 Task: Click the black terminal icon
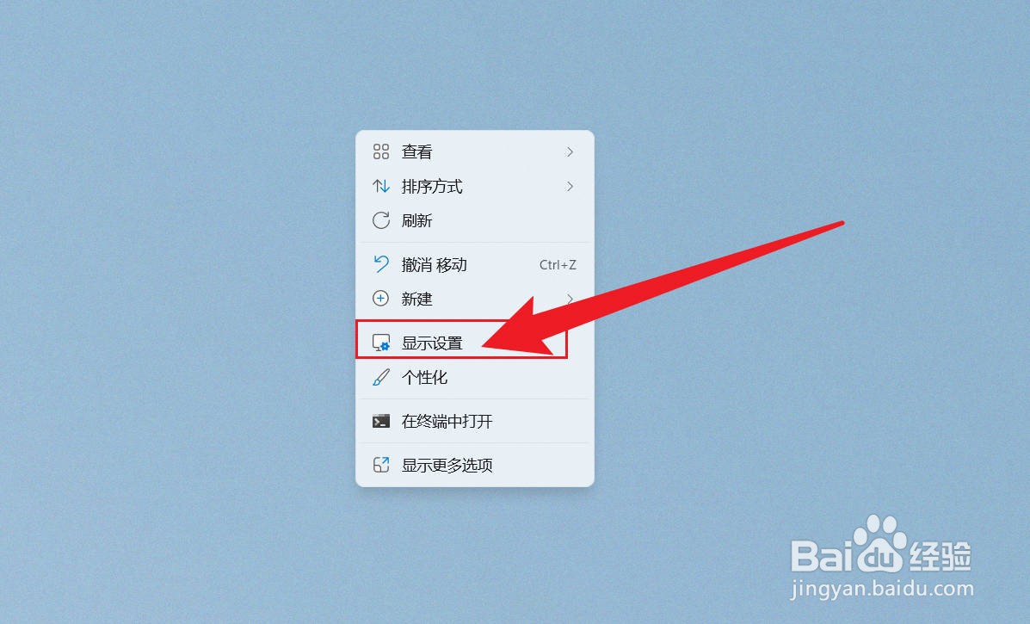[381, 421]
